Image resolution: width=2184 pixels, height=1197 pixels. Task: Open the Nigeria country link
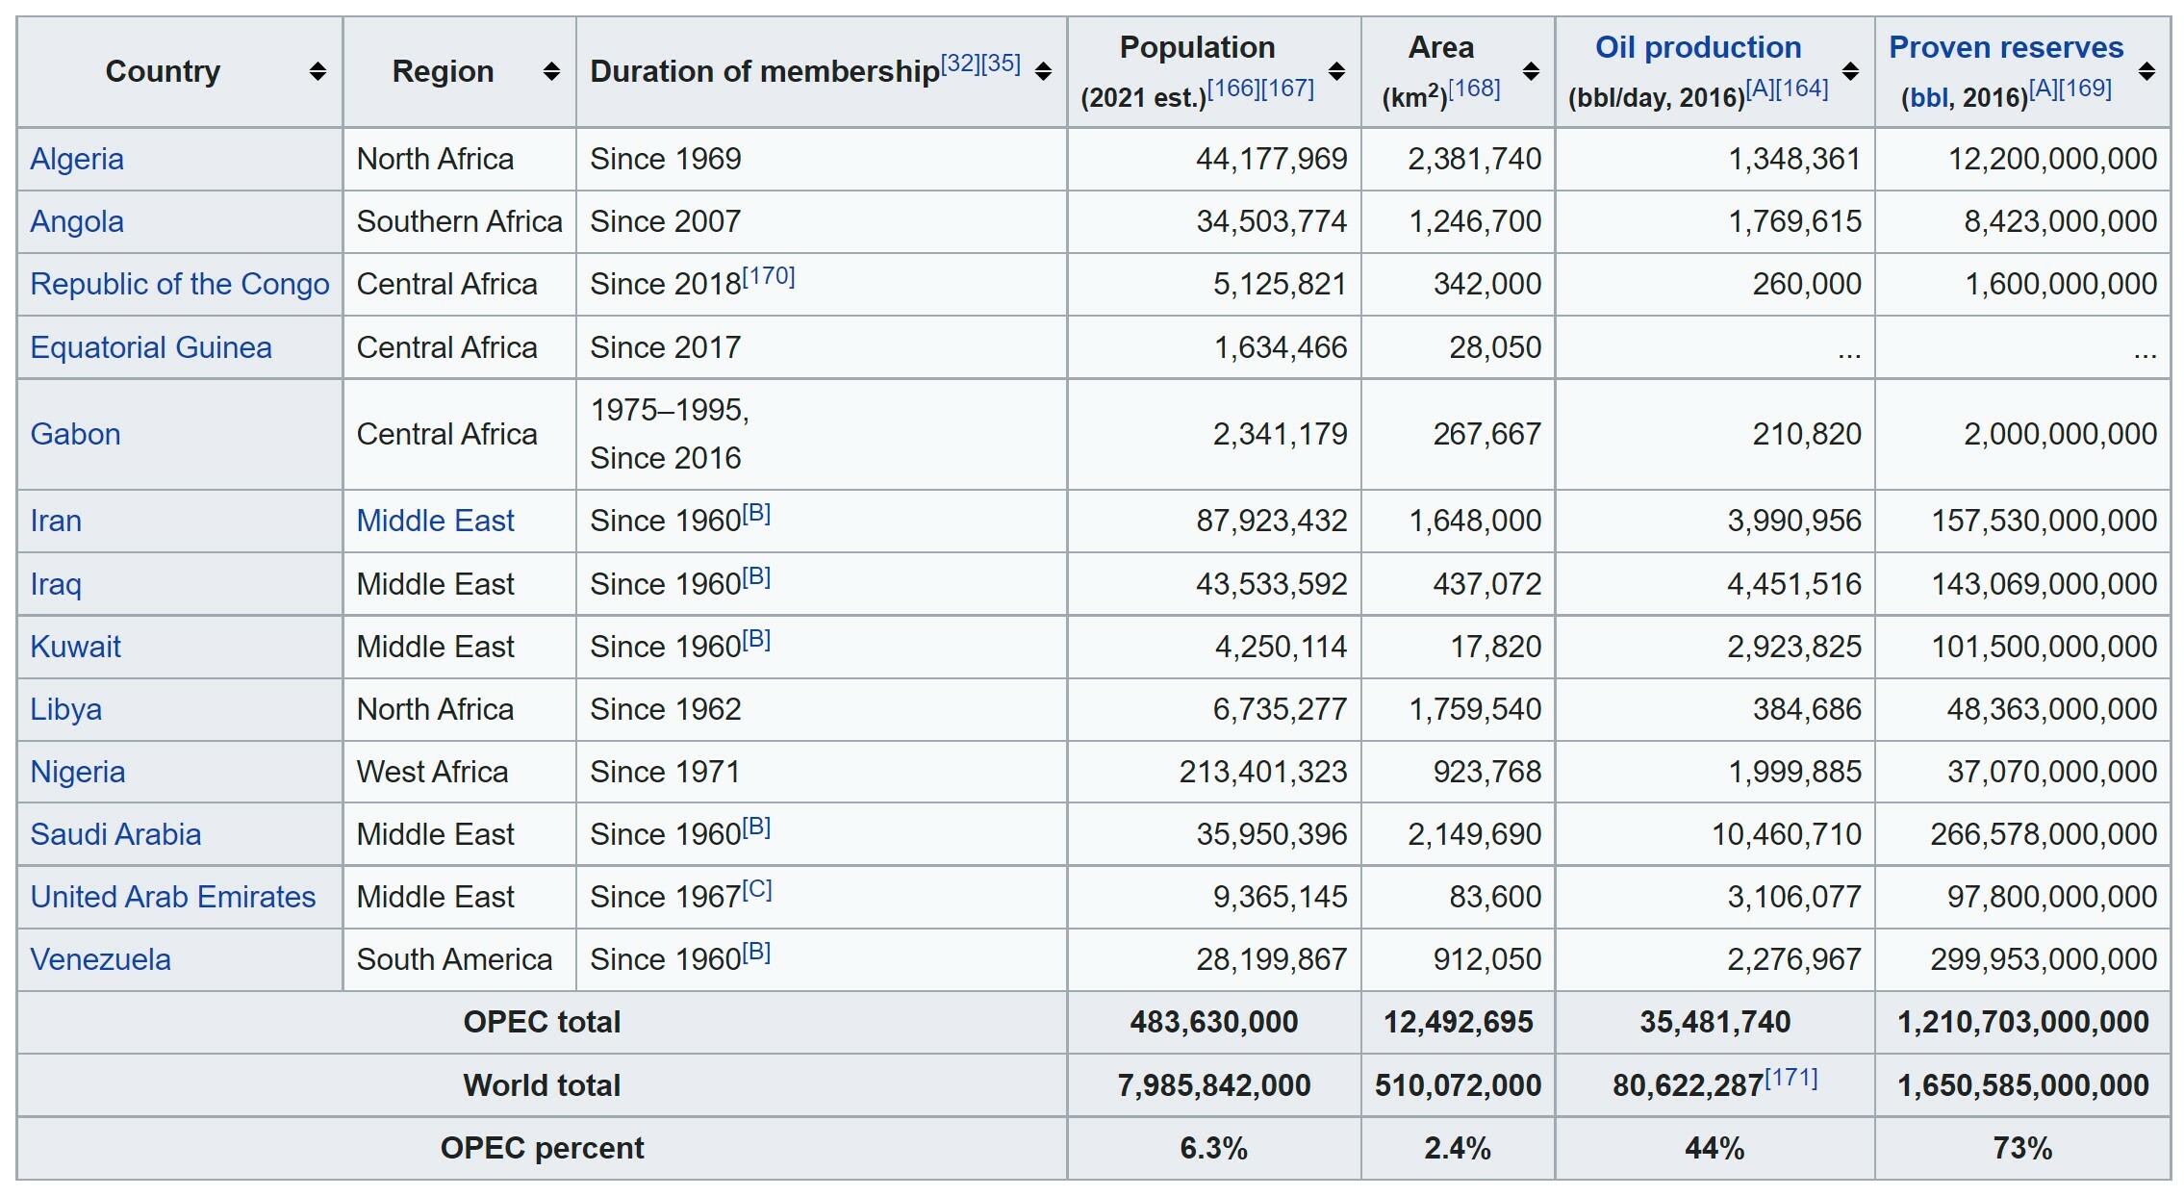coord(78,772)
